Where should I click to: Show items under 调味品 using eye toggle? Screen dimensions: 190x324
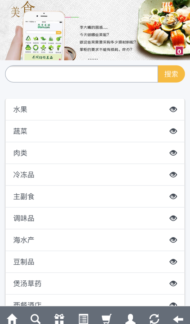173,218
